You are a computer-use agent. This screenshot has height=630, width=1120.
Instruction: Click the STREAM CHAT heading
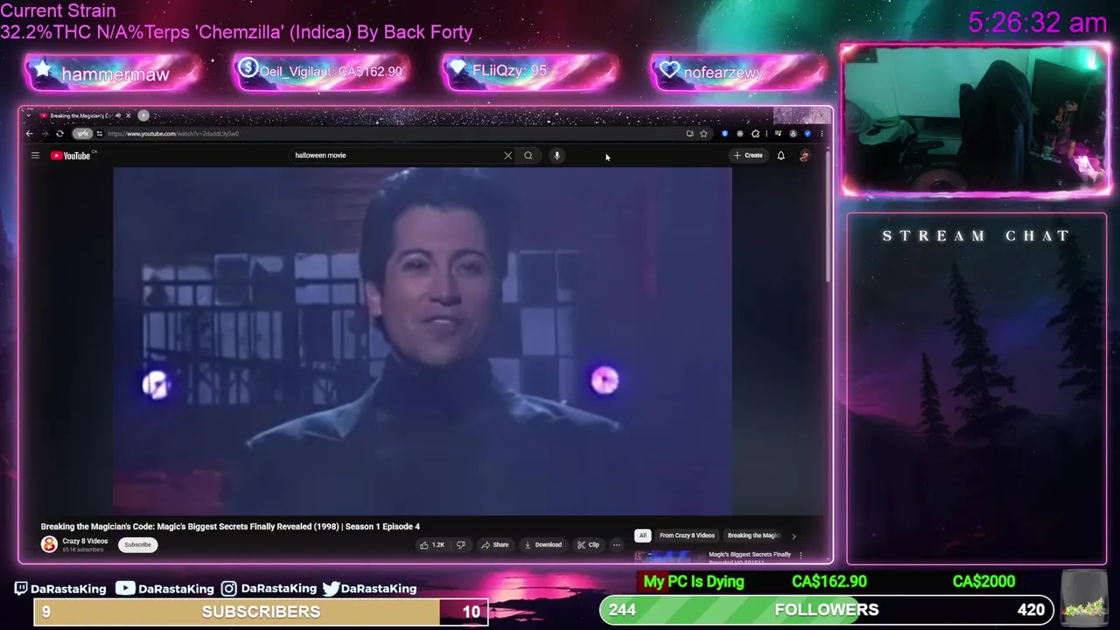976,236
